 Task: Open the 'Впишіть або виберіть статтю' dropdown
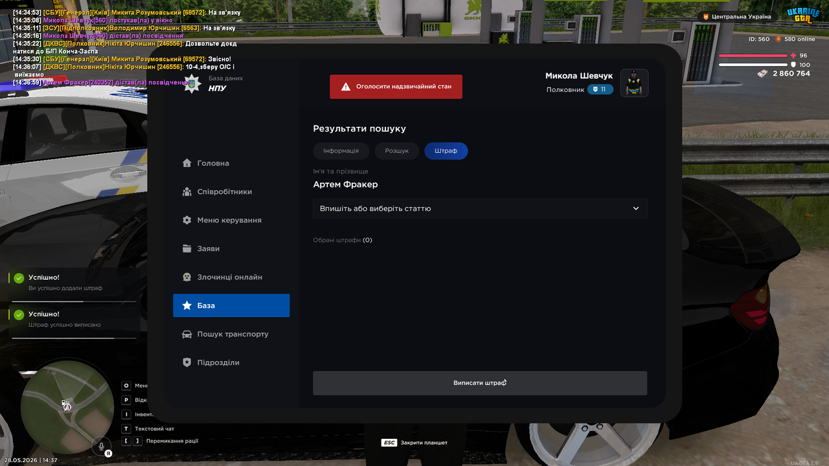(x=480, y=208)
